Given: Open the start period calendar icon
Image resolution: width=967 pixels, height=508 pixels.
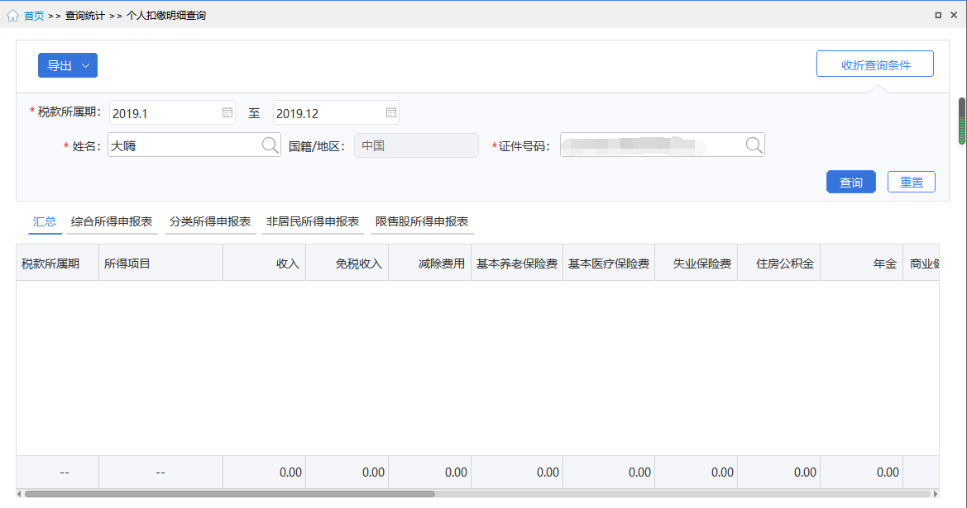Looking at the screenshot, I should (x=227, y=112).
